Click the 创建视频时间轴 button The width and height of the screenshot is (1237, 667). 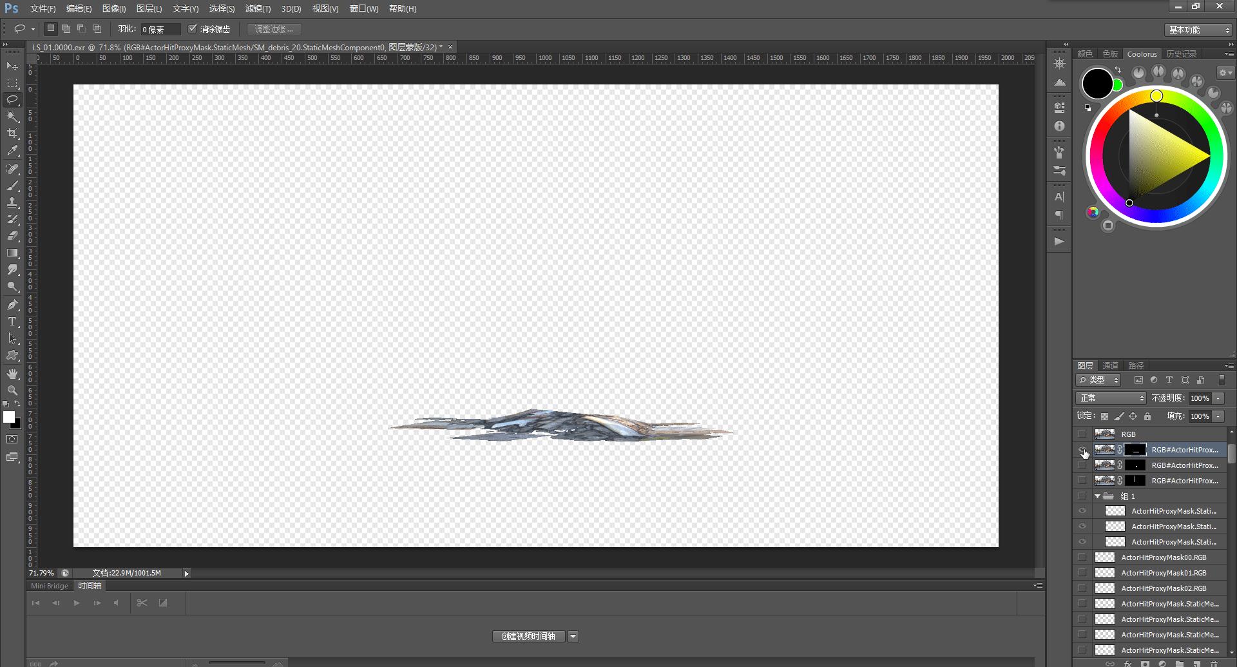point(528,636)
